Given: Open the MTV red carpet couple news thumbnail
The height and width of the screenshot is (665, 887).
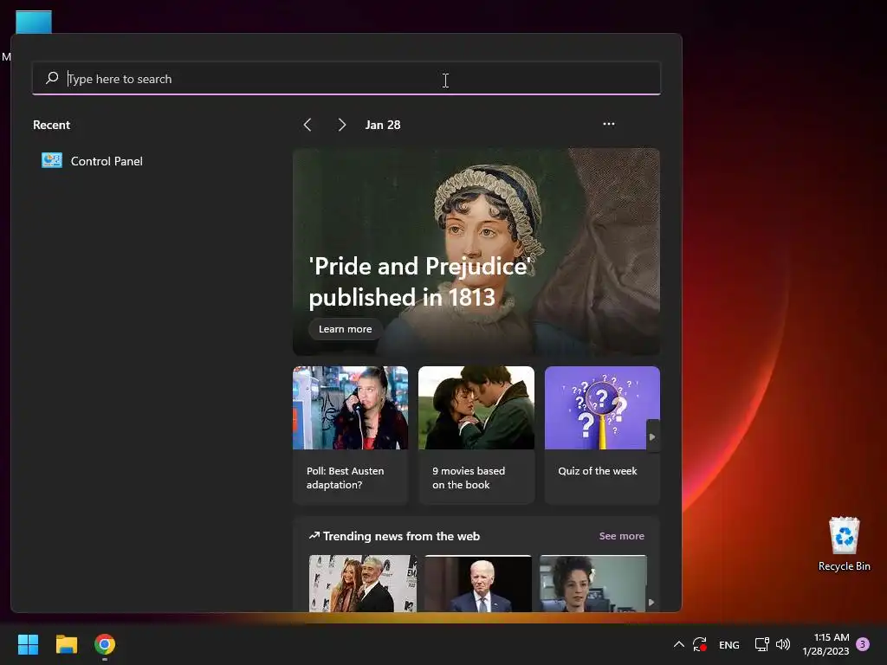Looking at the screenshot, I should point(363,584).
